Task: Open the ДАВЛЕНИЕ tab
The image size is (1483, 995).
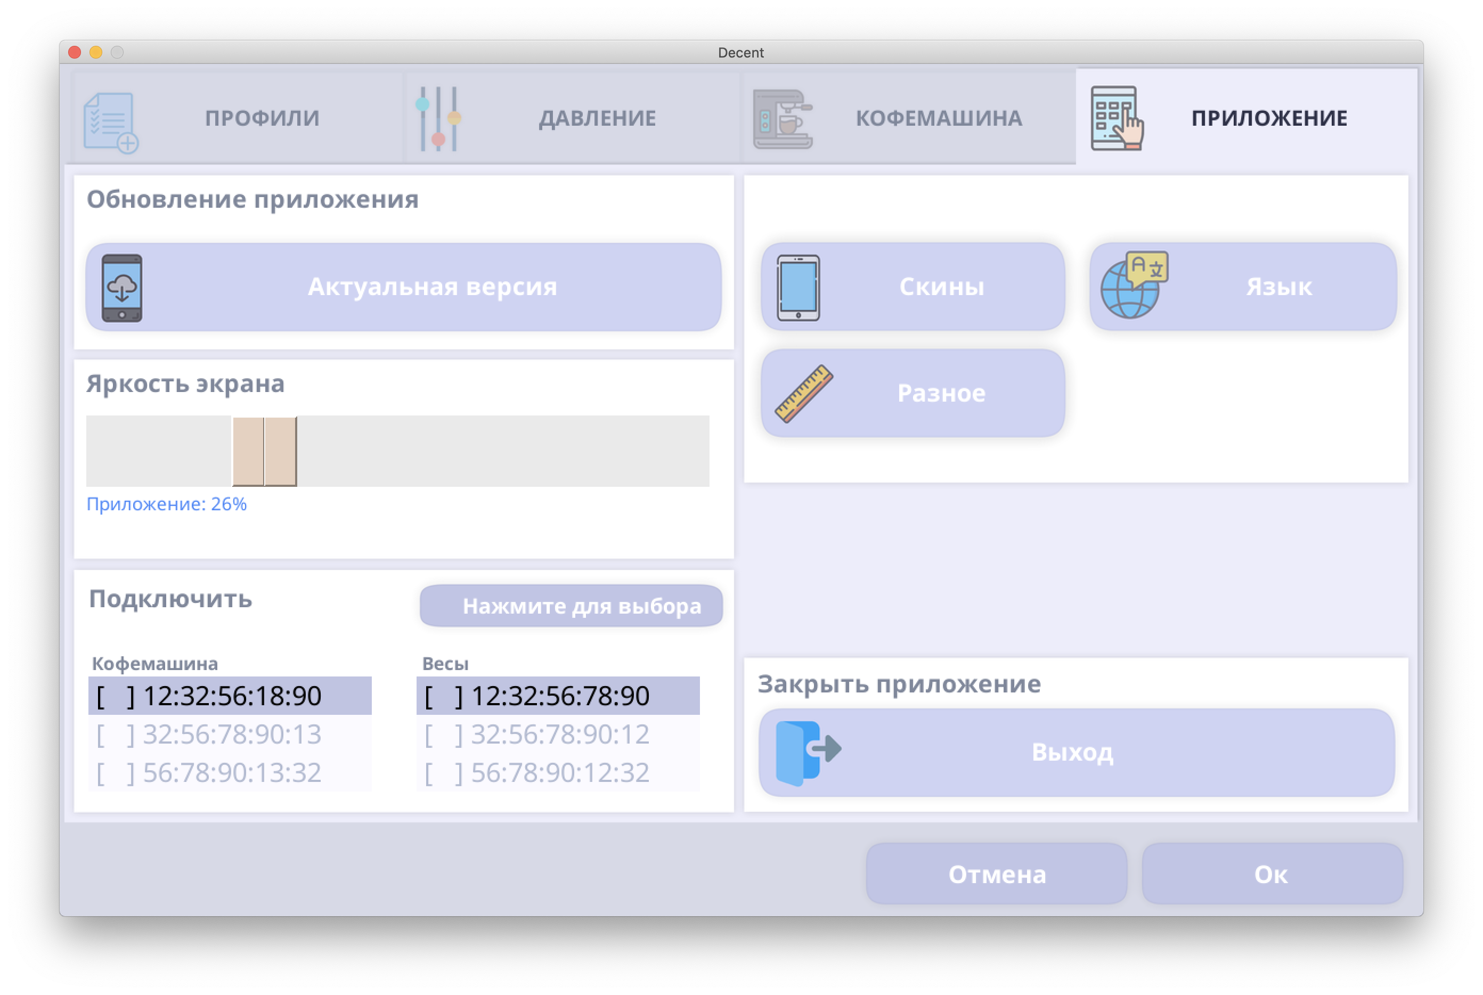Action: [597, 118]
